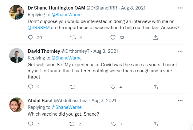Image resolution: width=193 pixels, height=130 pixels.
Task: Open David Thornley's profile avatar
Action: click(x=17, y=55)
